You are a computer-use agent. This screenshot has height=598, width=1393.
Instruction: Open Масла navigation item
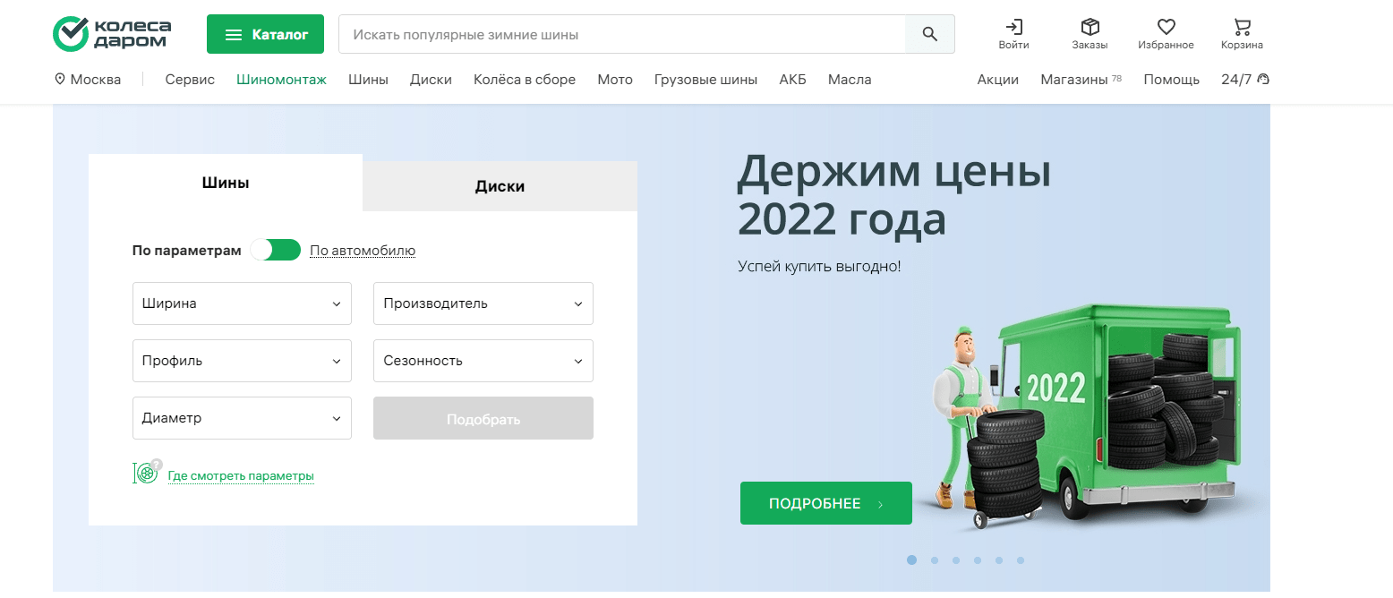(x=850, y=79)
